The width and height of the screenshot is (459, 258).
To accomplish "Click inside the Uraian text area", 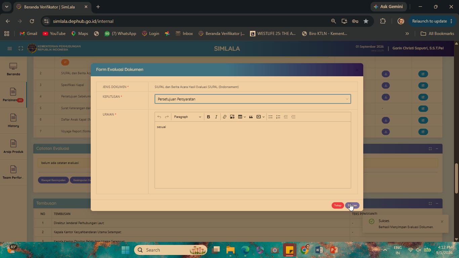I will click(x=253, y=155).
